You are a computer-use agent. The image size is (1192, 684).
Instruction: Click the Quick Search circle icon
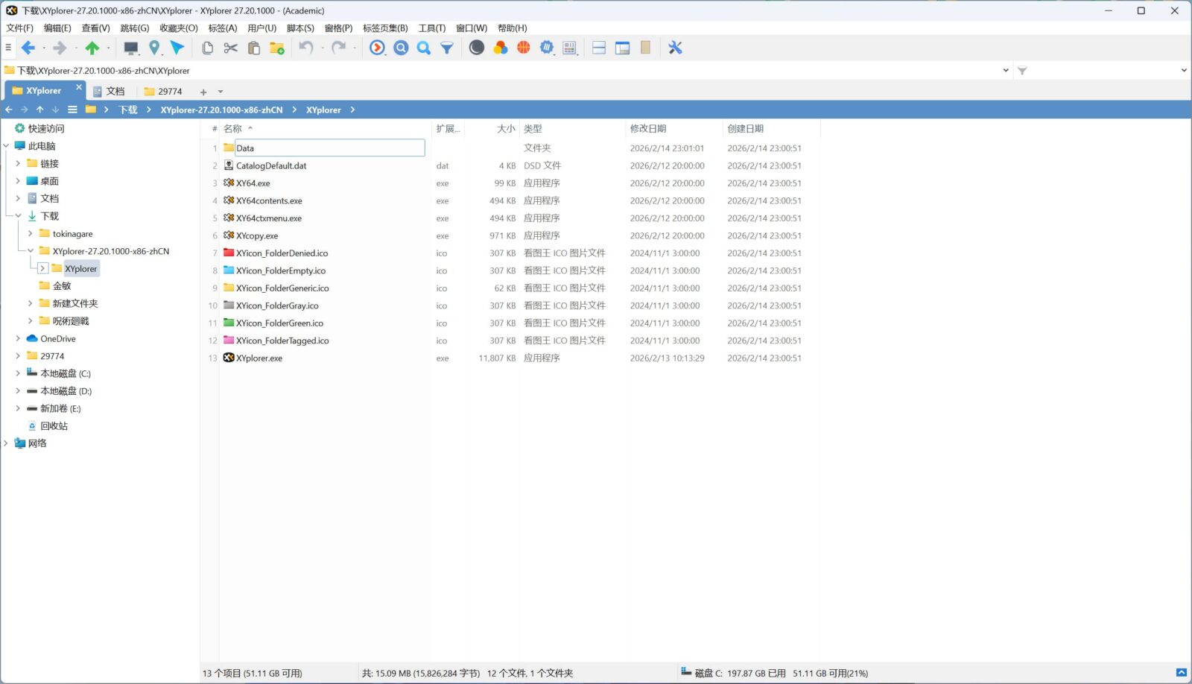tap(401, 48)
